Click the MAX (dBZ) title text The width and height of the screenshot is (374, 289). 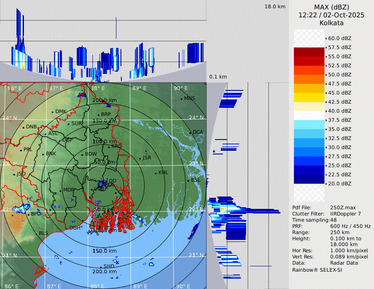(x=331, y=7)
